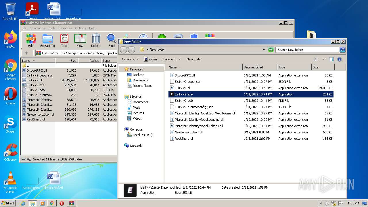Open WinRAR Help menu
The height and width of the screenshot is (207, 368).
[x=92, y=28]
